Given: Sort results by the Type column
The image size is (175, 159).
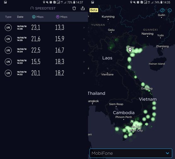Looking at the screenshot, I should click(x=8, y=17).
